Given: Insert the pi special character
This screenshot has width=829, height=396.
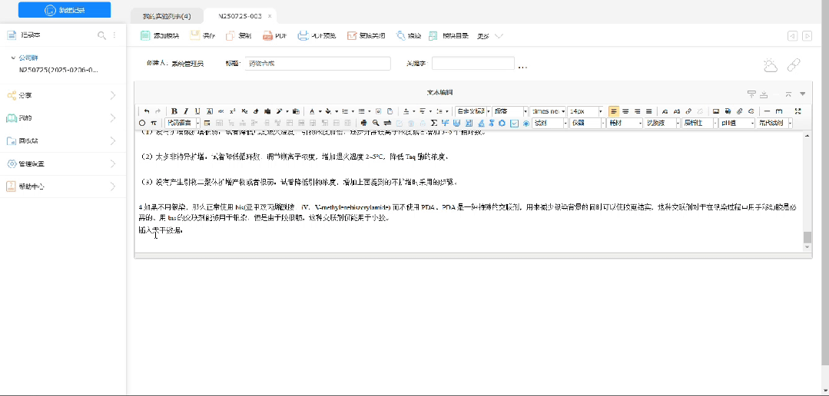Looking at the screenshot, I should 154,123.
